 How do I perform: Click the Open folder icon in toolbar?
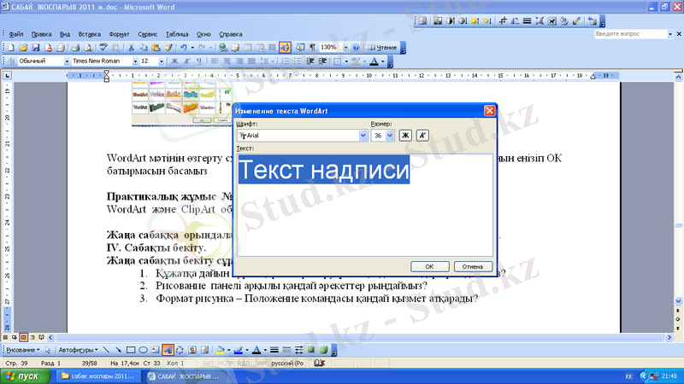pyautogui.click(x=23, y=47)
